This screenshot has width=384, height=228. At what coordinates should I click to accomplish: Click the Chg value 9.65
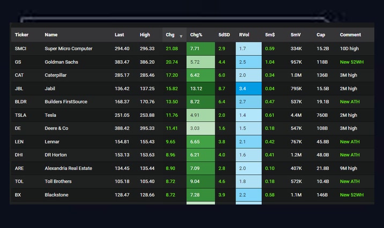(x=171, y=142)
